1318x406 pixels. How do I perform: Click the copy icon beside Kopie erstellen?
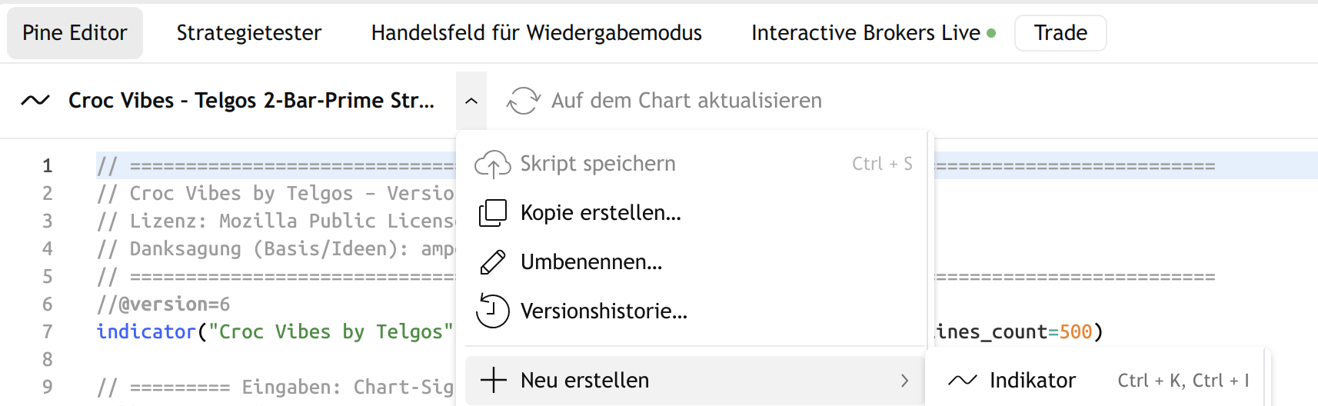[x=492, y=213]
